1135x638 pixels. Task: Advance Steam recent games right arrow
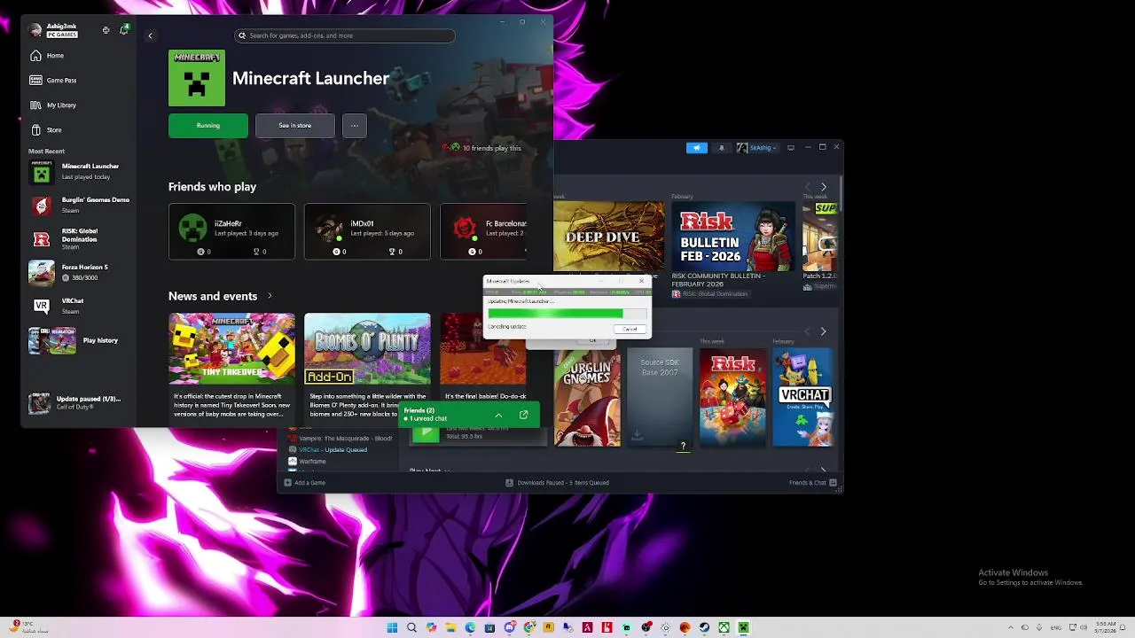pos(823,331)
